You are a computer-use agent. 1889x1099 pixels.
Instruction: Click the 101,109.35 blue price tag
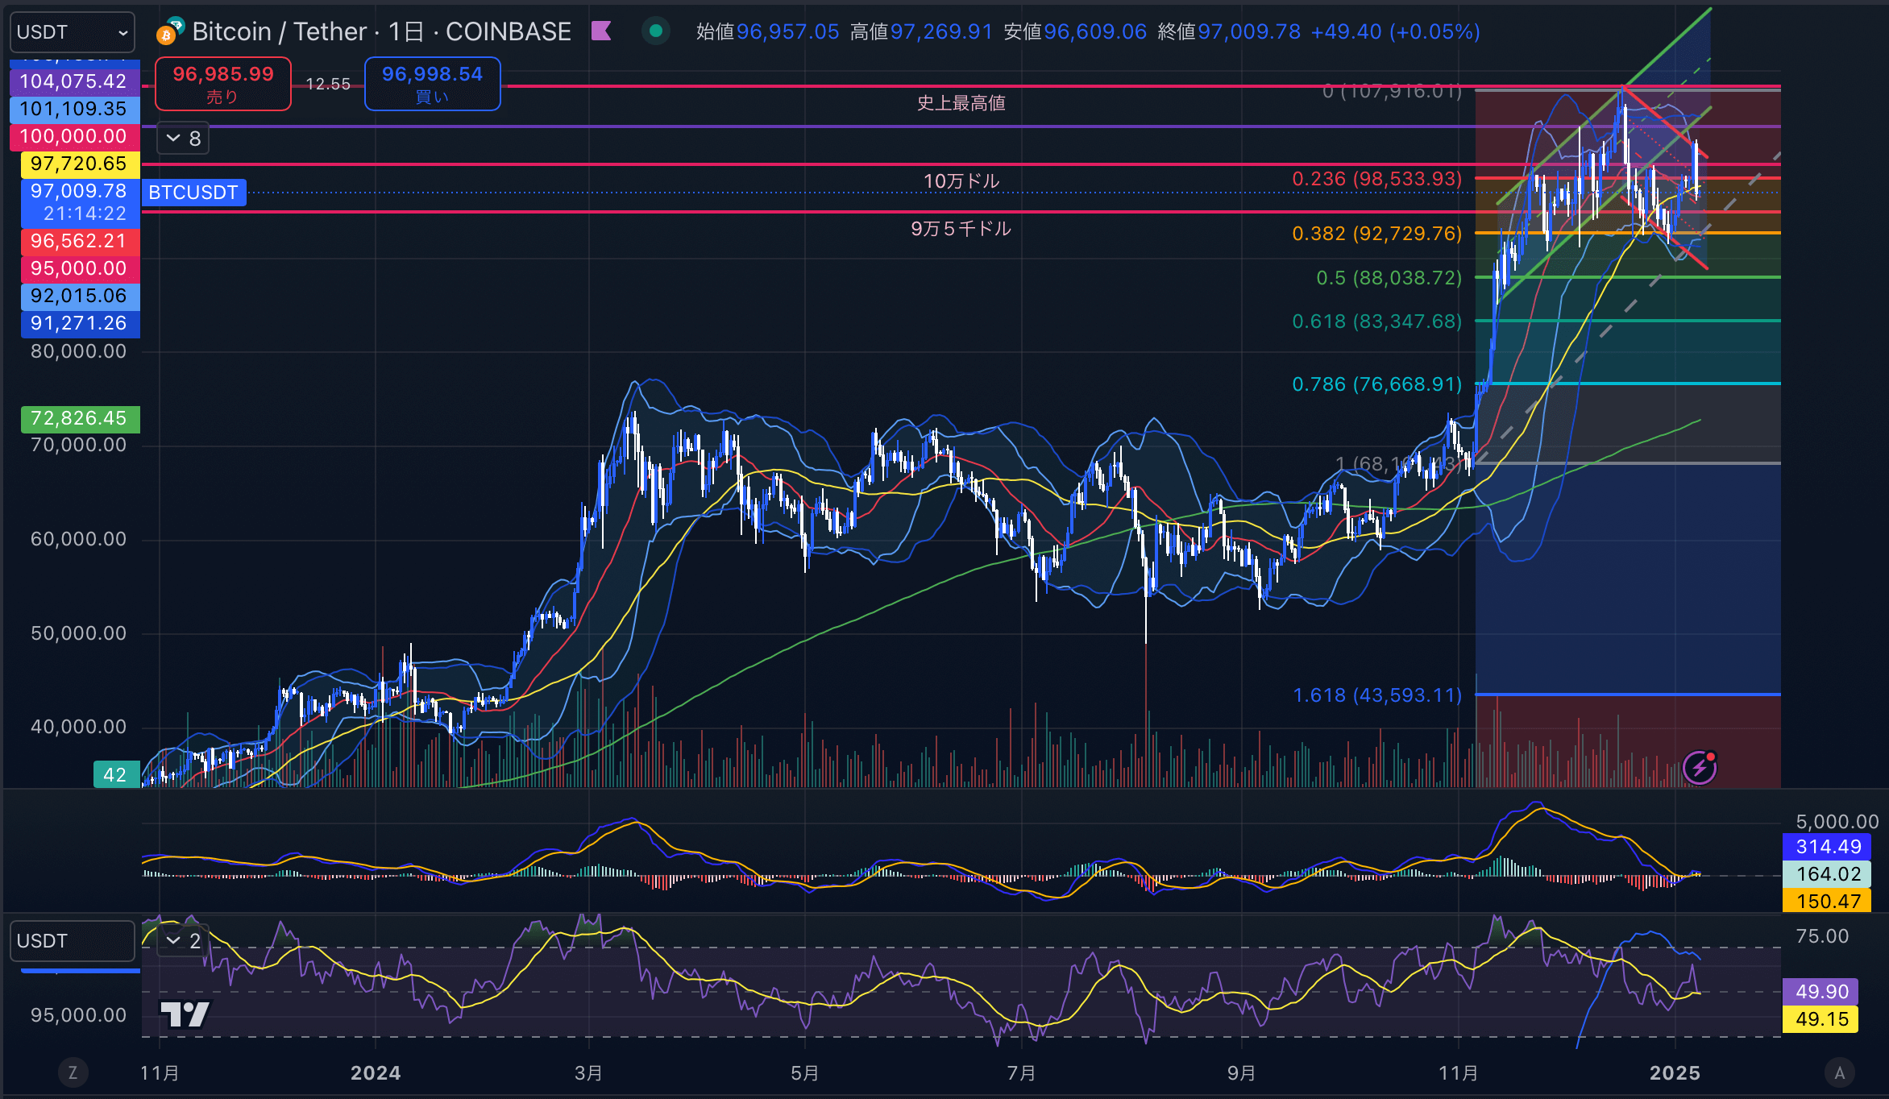[73, 109]
